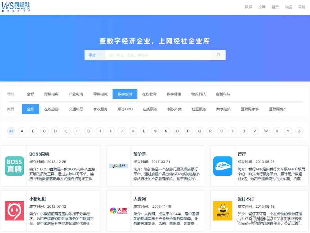The width and height of the screenshot is (310, 233).
Task: Select 全部 in the 类目 row
Action: (30, 109)
